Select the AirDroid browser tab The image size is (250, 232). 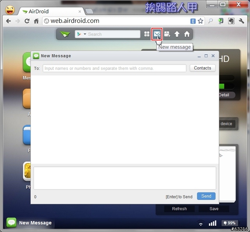51,11
